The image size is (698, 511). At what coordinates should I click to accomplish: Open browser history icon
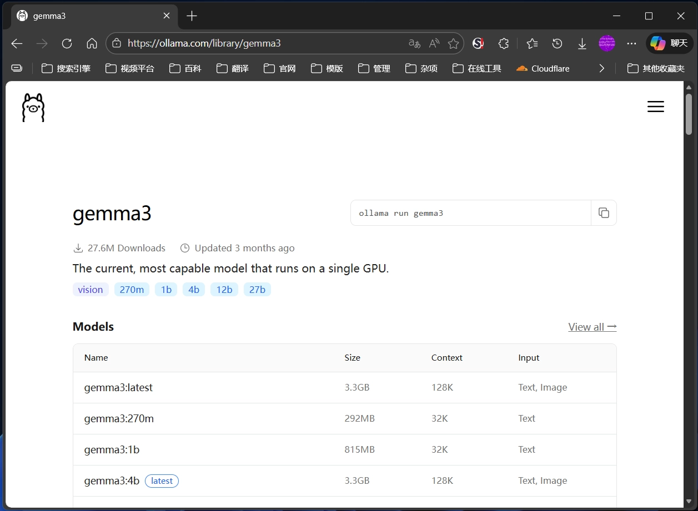(558, 43)
